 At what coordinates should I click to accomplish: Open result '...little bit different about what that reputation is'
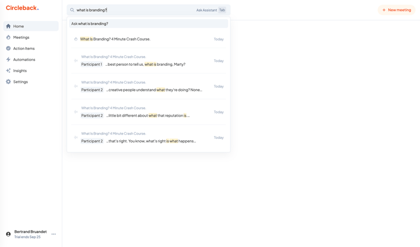pos(149,112)
